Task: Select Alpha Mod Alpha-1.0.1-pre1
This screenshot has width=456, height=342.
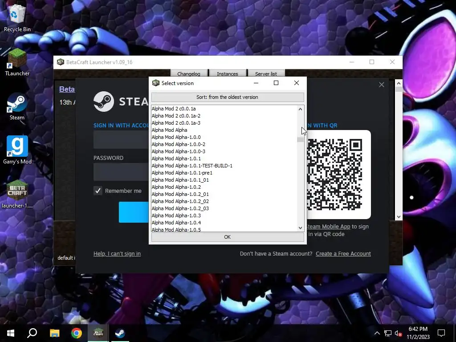Action: click(x=224, y=173)
